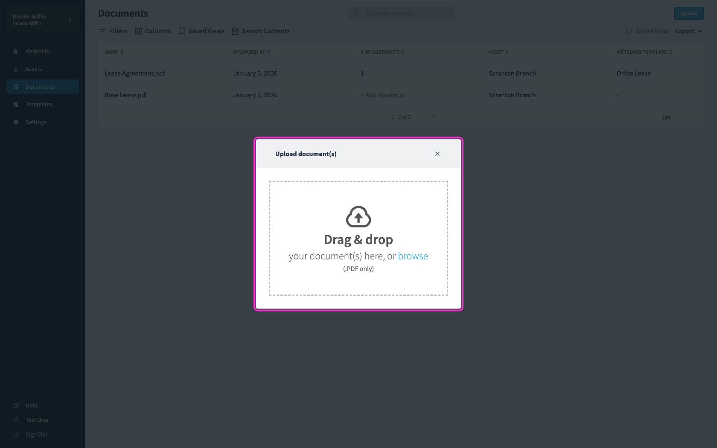Open Base Lease.pdf
This screenshot has height=448, width=717.
click(126, 95)
